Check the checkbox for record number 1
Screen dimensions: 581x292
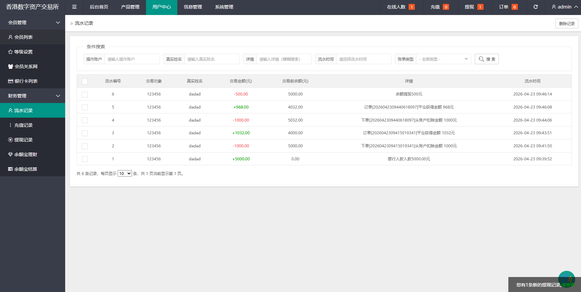coord(85,159)
